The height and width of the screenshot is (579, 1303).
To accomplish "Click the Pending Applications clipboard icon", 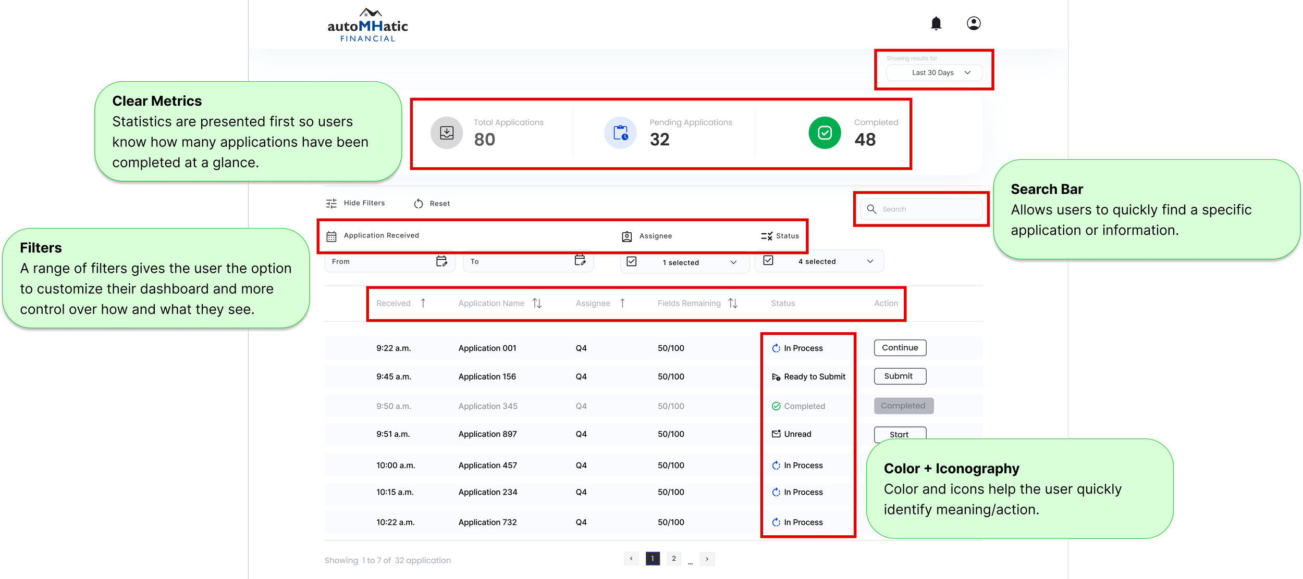I will [x=620, y=133].
